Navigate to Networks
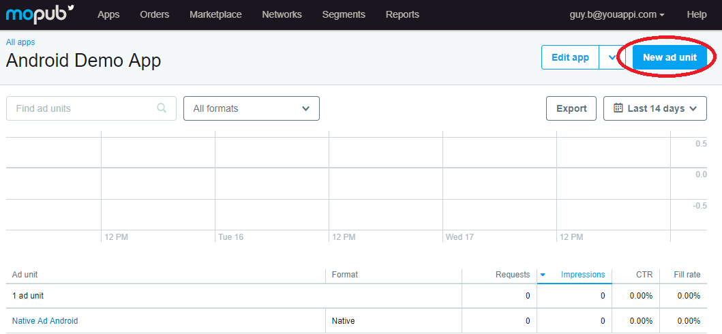Image resolution: width=722 pixels, height=334 pixels. (282, 14)
